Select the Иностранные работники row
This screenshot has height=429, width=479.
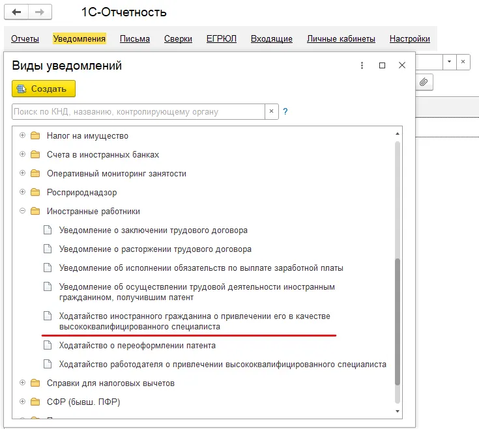point(203,211)
